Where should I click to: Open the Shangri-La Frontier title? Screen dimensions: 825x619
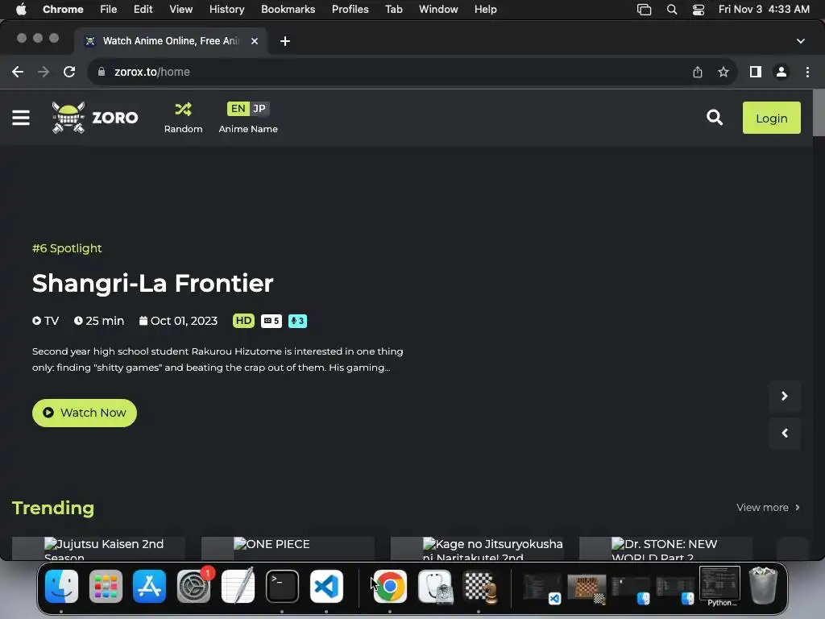pos(152,283)
